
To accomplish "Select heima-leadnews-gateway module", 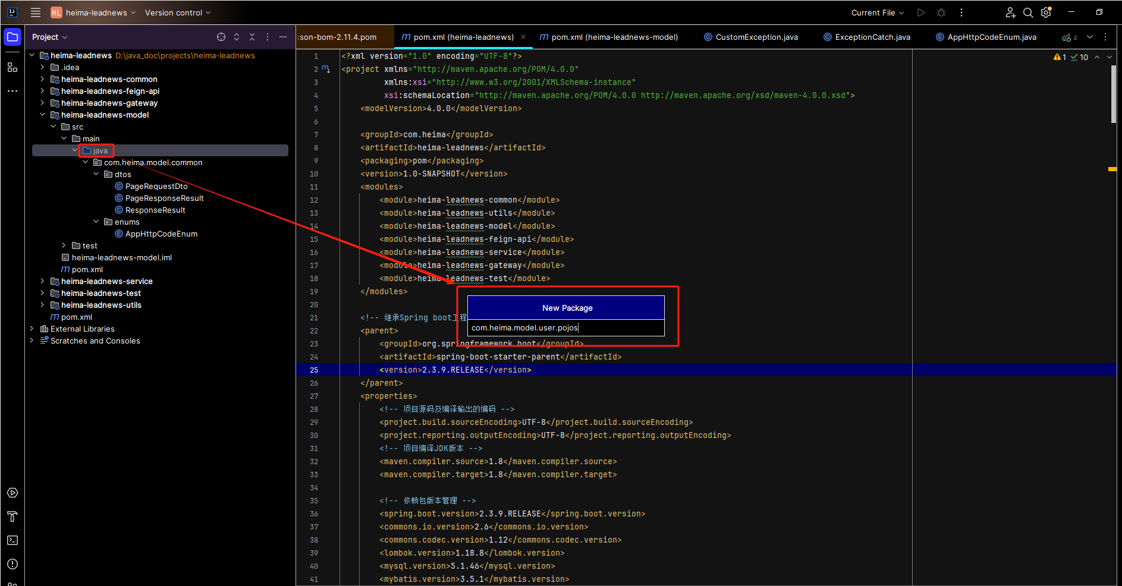I will point(109,103).
